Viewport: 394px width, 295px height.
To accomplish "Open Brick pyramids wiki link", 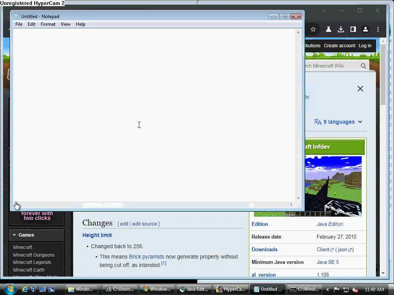I will point(146,257).
